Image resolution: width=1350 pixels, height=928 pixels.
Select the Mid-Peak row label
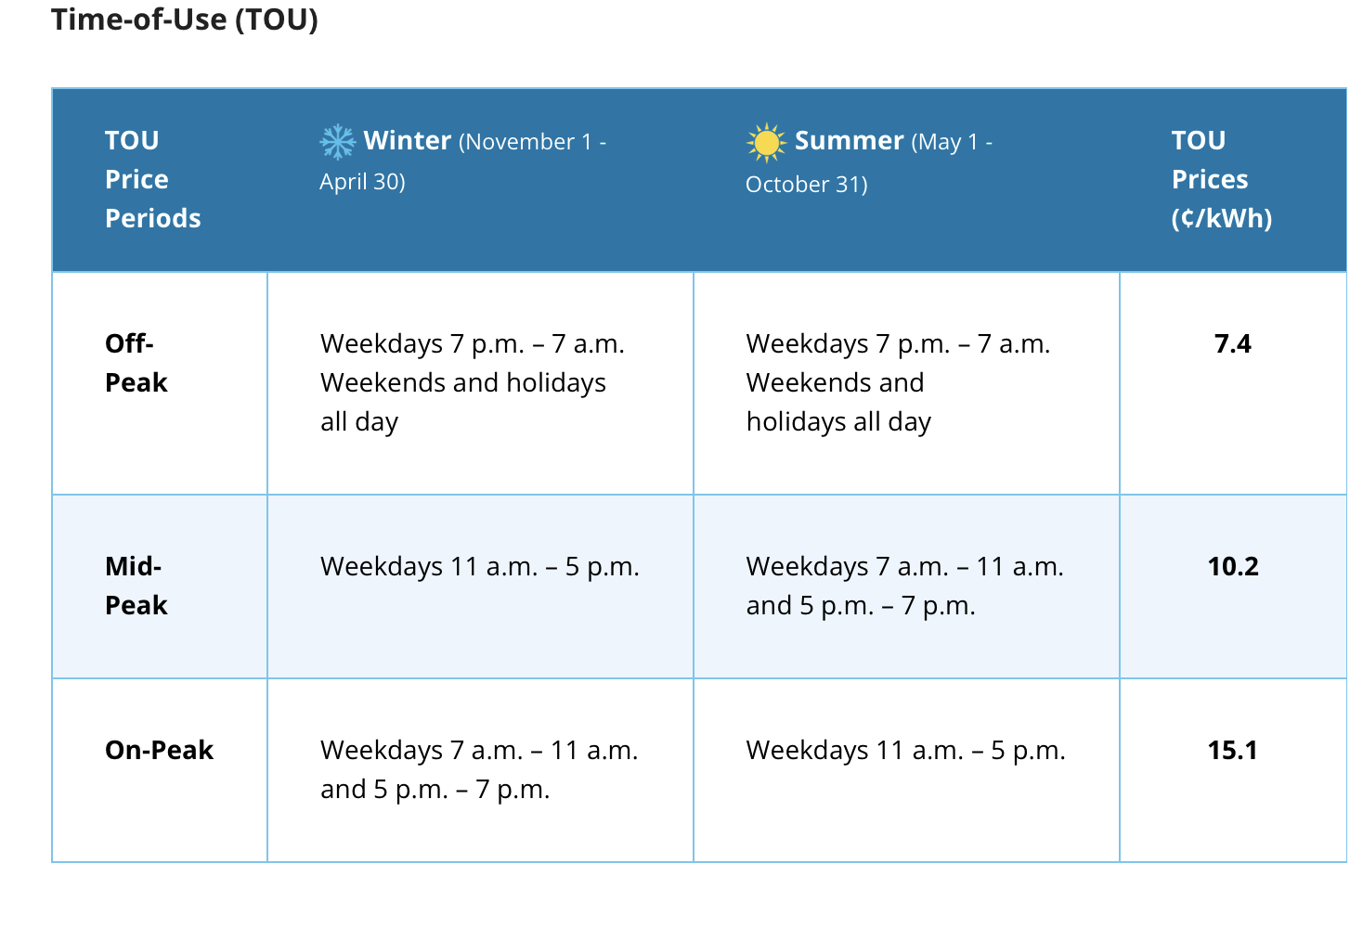click(136, 586)
